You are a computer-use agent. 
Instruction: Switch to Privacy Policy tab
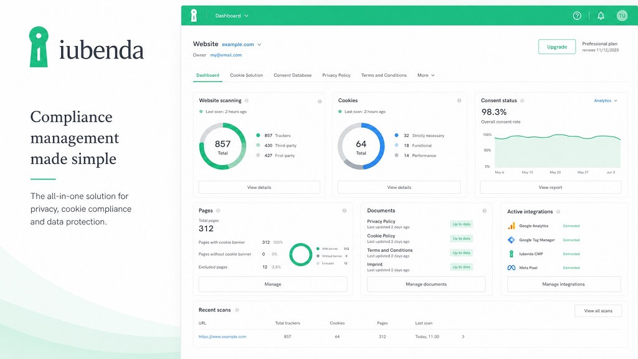pyautogui.click(x=336, y=75)
